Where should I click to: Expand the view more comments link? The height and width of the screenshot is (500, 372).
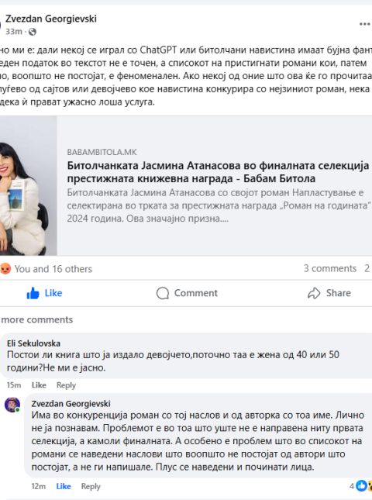(x=36, y=319)
